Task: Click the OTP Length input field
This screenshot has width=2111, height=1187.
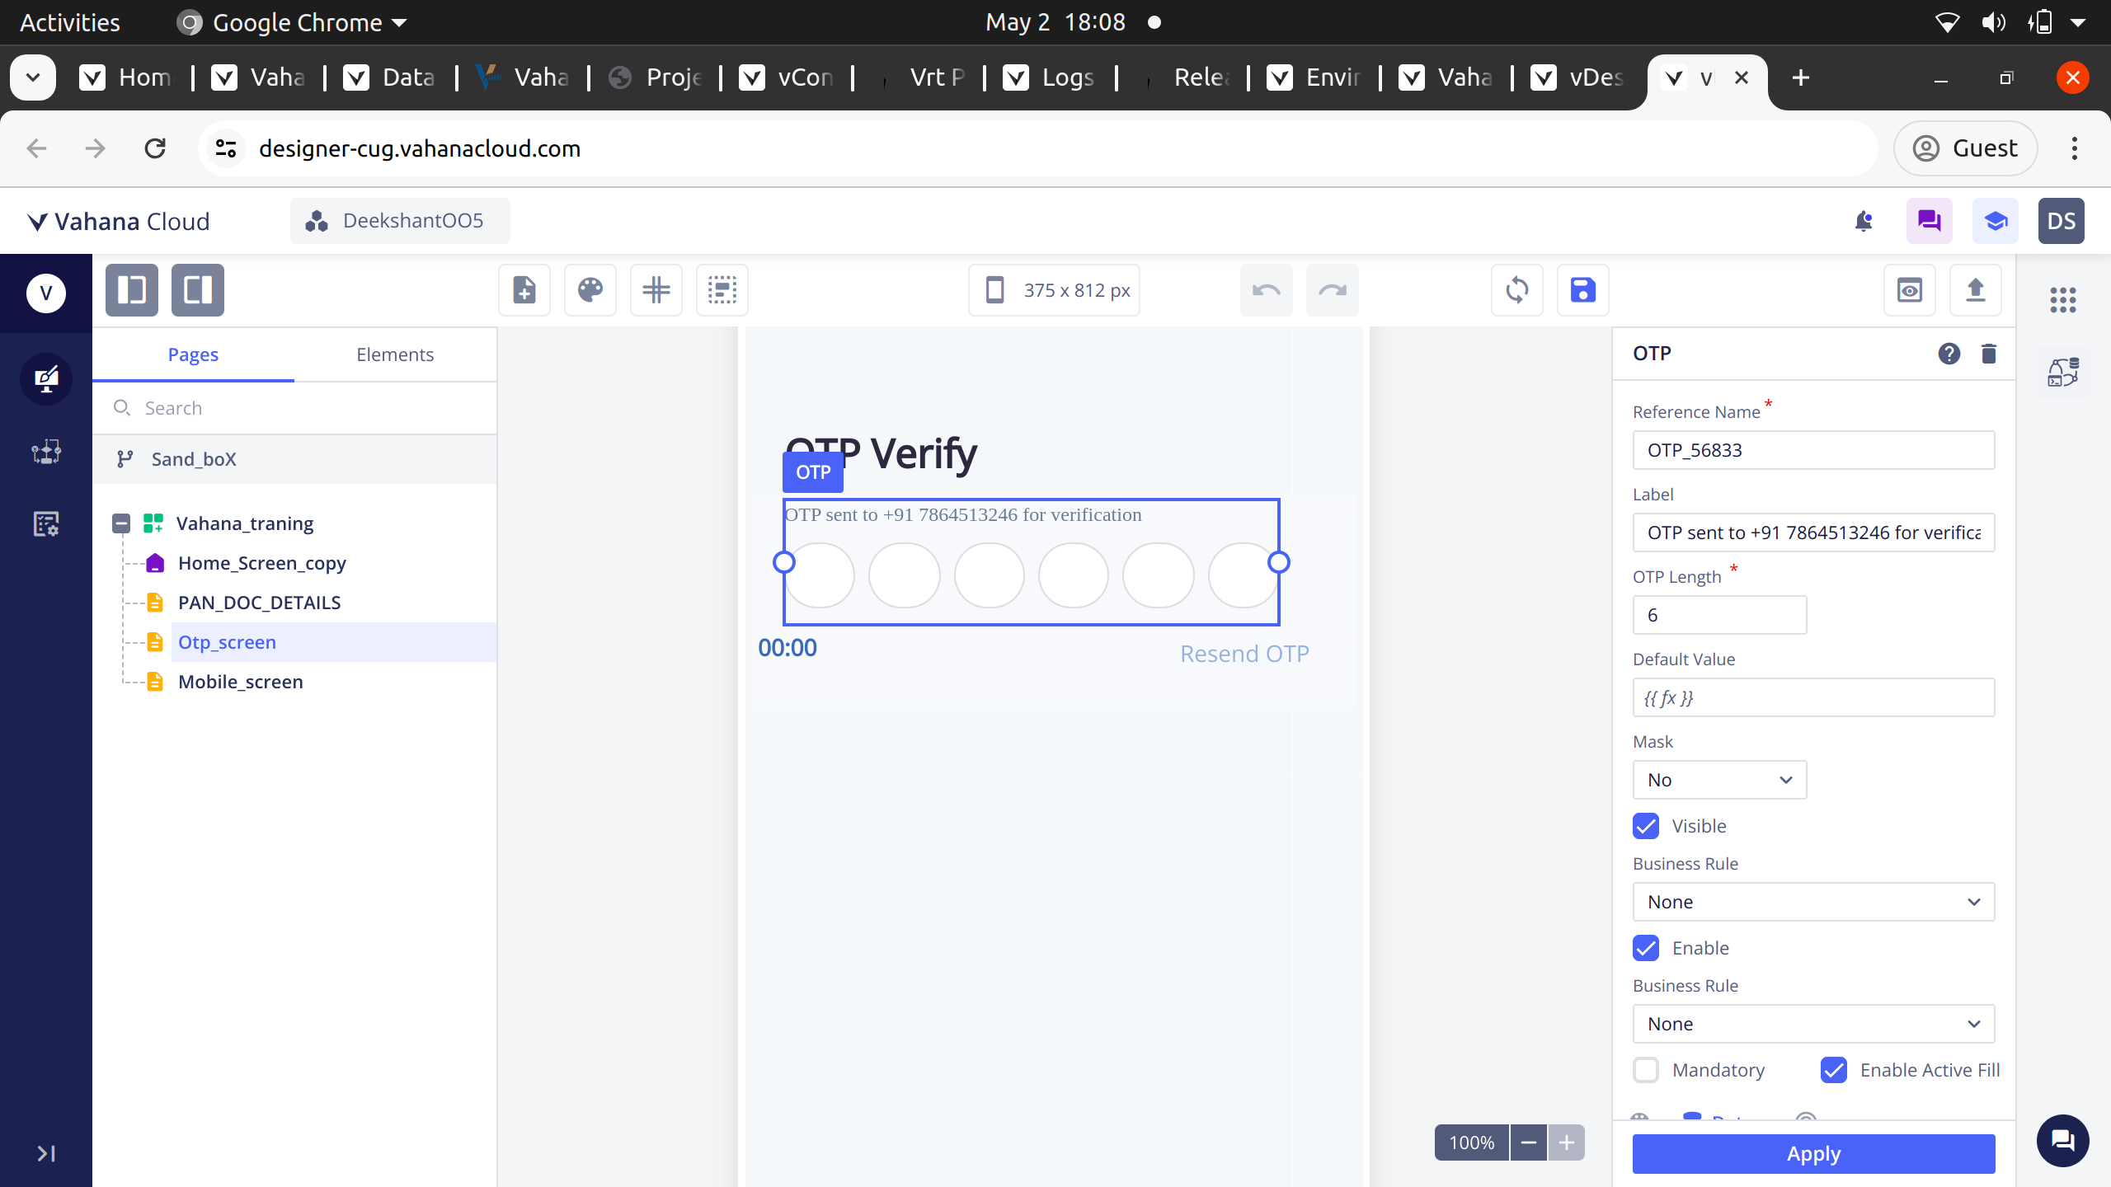Action: pos(1719,615)
